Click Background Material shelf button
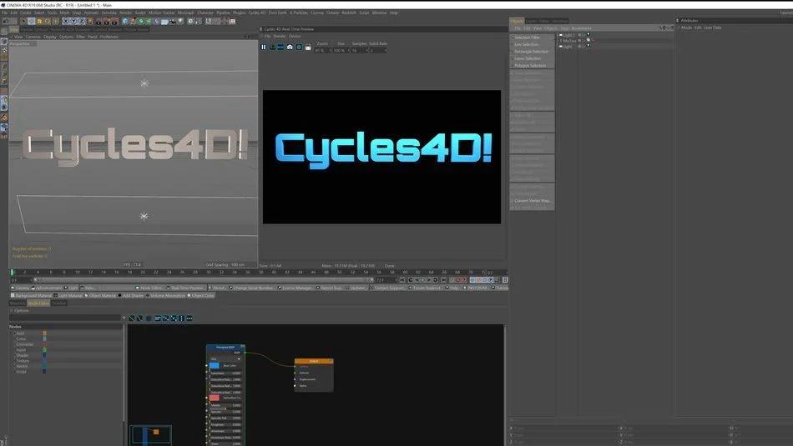The width and height of the screenshot is (793, 446). click(31, 295)
